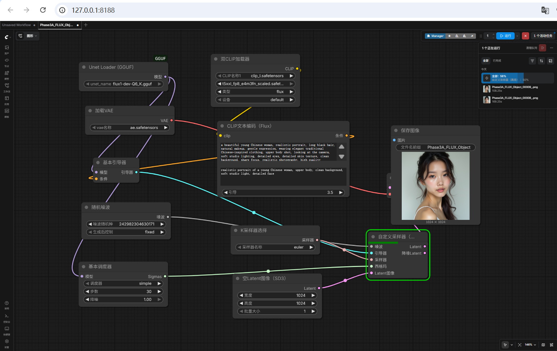Click the browser translate icon
The height and width of the screenshot is (351, 557).
tap(545, 10)
